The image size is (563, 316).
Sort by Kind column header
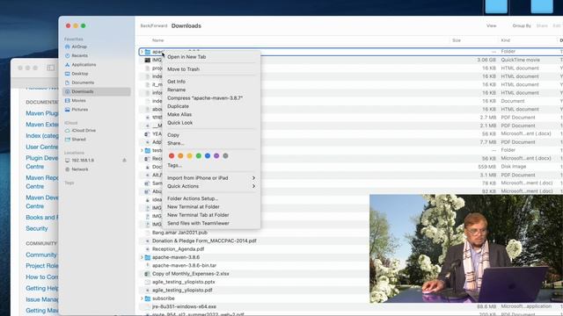click(506, 40)
